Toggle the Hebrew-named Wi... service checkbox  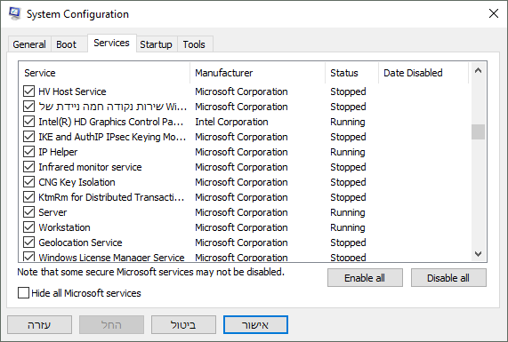tap(28, 107)
